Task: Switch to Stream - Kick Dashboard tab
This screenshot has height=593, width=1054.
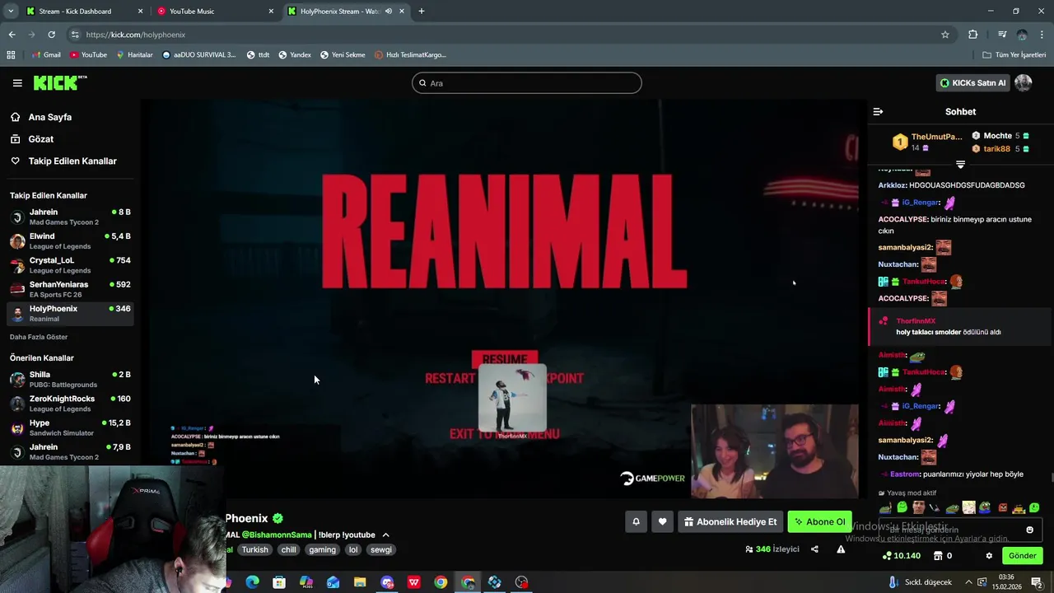Action: (x=85, y=12)
